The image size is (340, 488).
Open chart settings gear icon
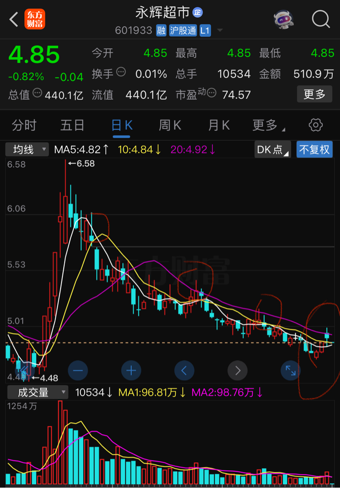click(316, 125)
